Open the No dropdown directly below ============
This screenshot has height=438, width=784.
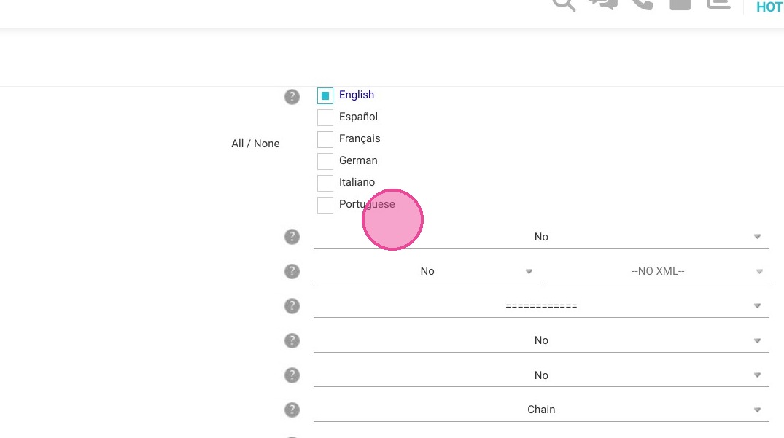coord(541,340)
